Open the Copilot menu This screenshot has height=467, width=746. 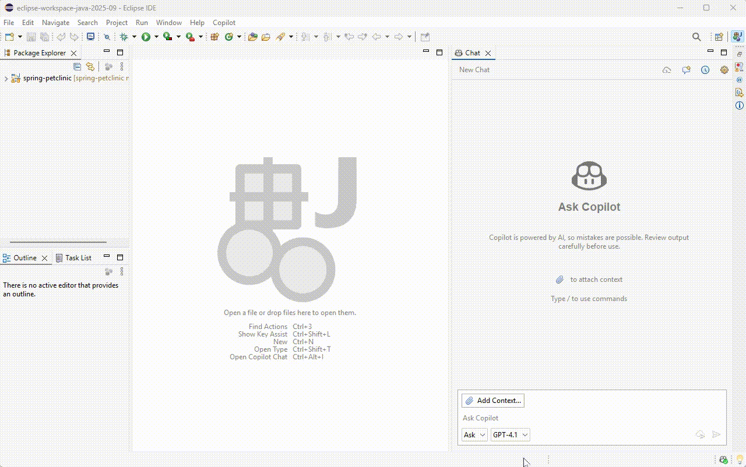click(224, 22)
